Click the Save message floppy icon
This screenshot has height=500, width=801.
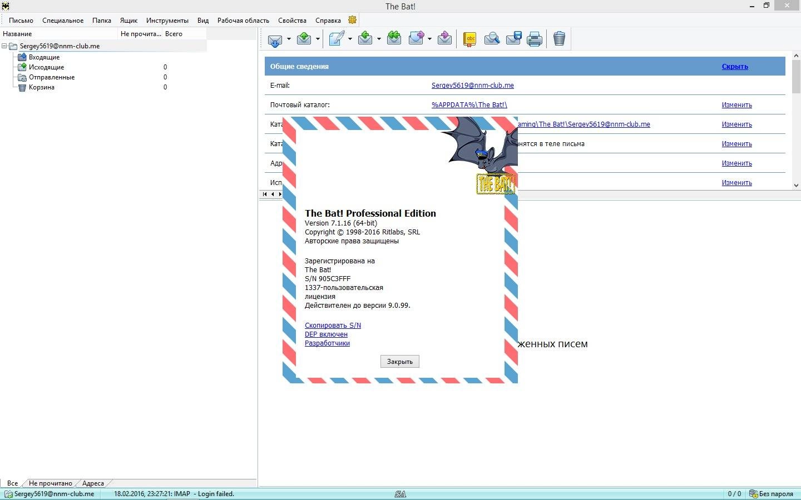point(513,39)
